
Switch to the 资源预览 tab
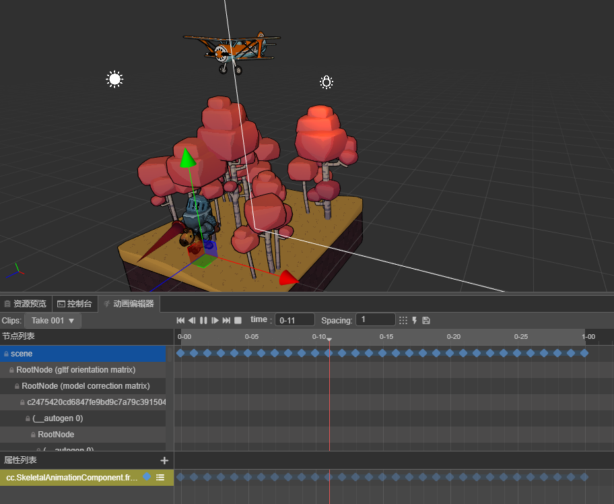coord(26,304)
